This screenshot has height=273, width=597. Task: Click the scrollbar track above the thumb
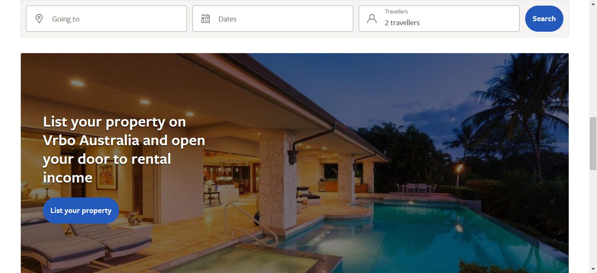coord(593,62)
